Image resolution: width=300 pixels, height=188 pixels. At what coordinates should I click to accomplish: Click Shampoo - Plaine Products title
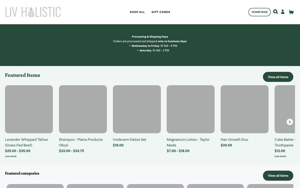coord(81,142)
